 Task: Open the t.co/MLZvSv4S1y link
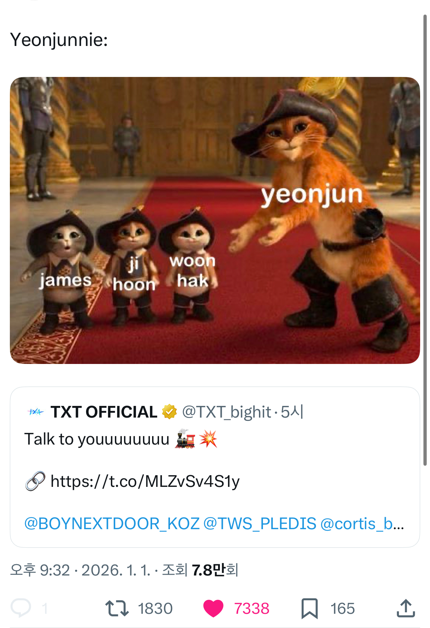tap(145, 481)
